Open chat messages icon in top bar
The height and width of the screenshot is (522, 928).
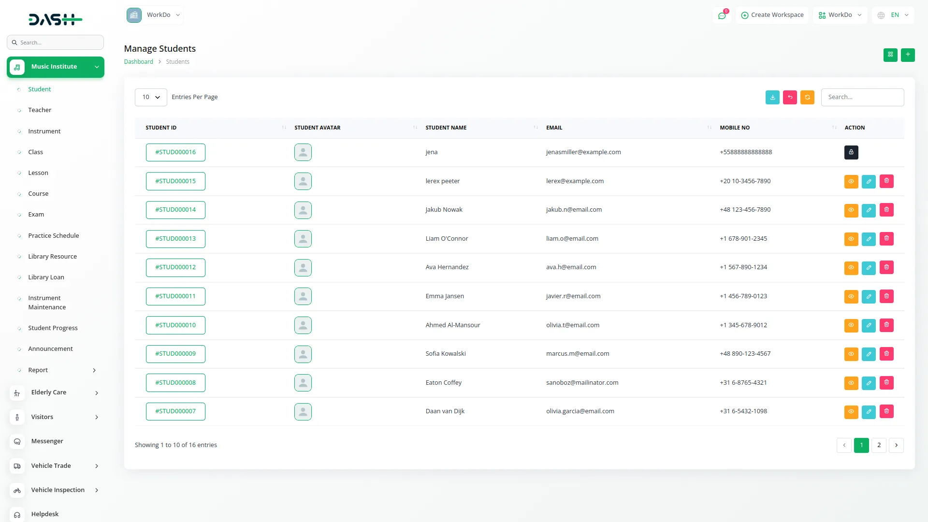coord(722,15)
